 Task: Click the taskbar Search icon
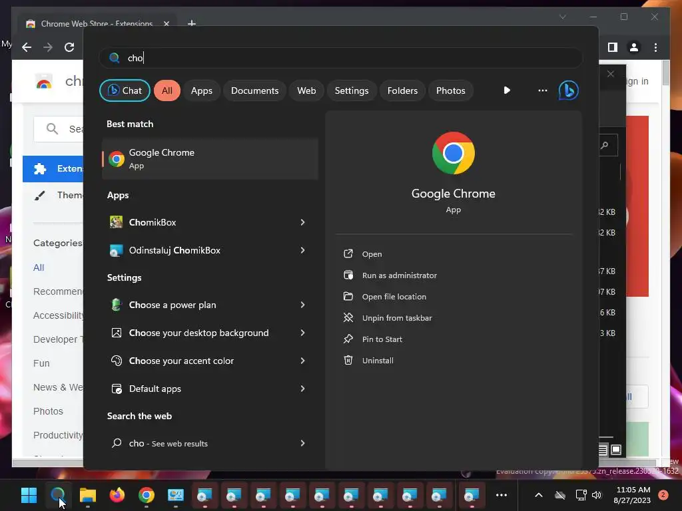tap(57, 495)
